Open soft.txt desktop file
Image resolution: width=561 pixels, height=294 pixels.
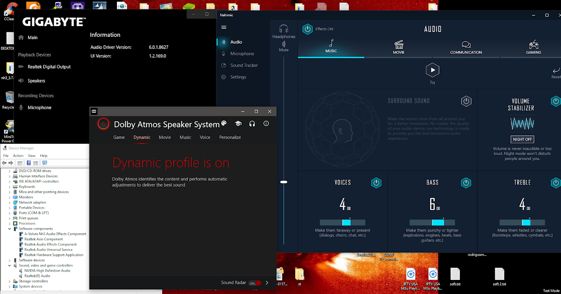coord(455,277)
